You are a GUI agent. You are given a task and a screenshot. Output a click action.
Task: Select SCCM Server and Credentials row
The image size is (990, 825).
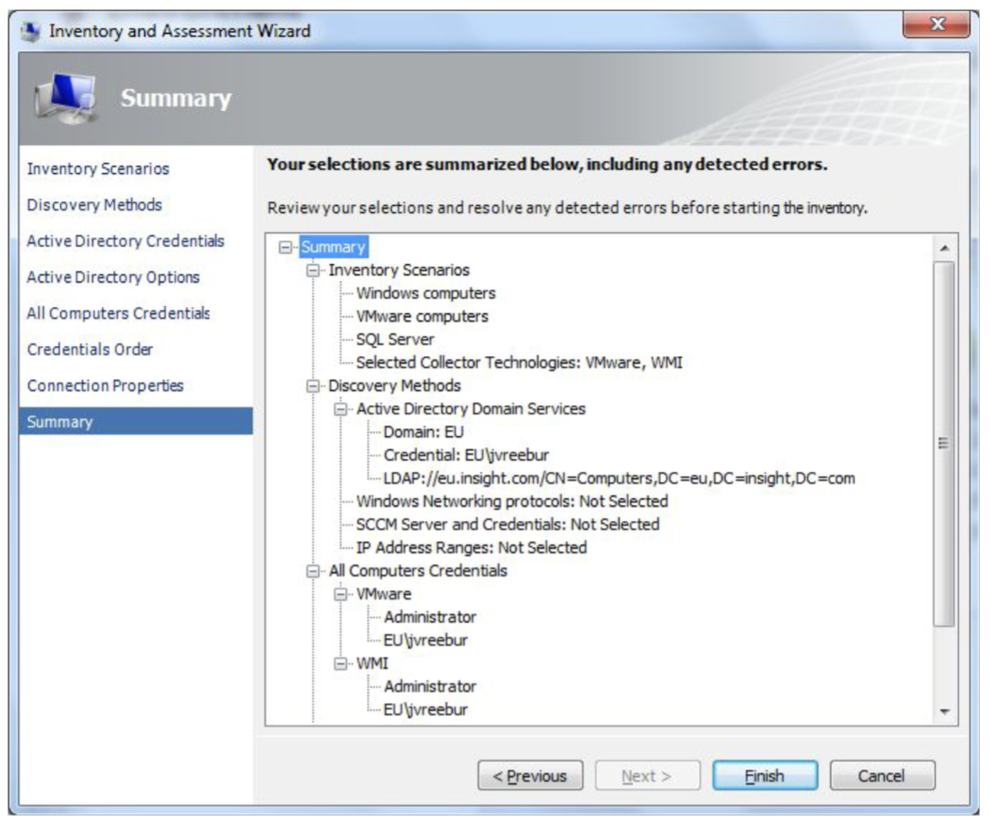click(x=508, y=525)
